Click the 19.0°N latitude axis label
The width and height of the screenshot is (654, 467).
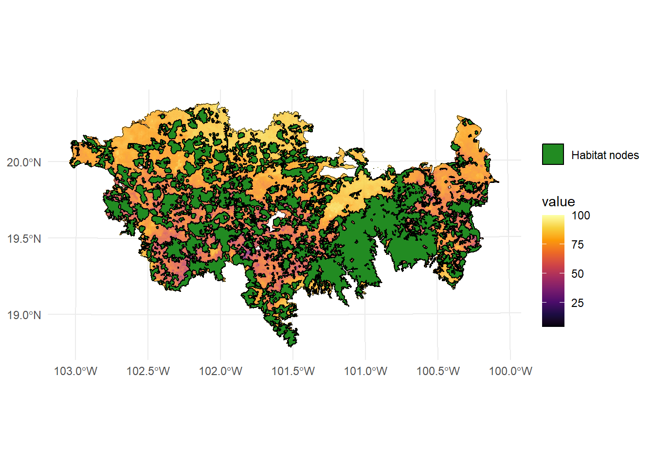[x=24, y=315]
